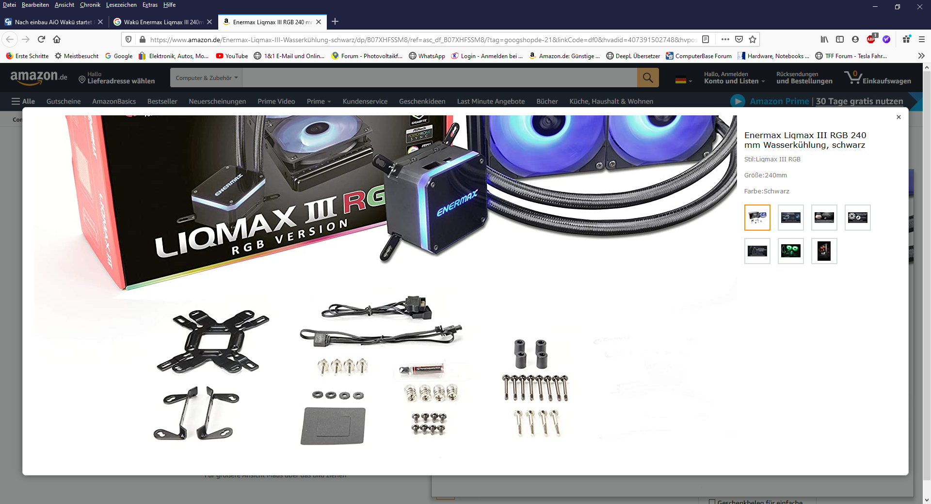The image size is (931, 504).
Task: Click the browser back arrow button
Action: [10, 39]
